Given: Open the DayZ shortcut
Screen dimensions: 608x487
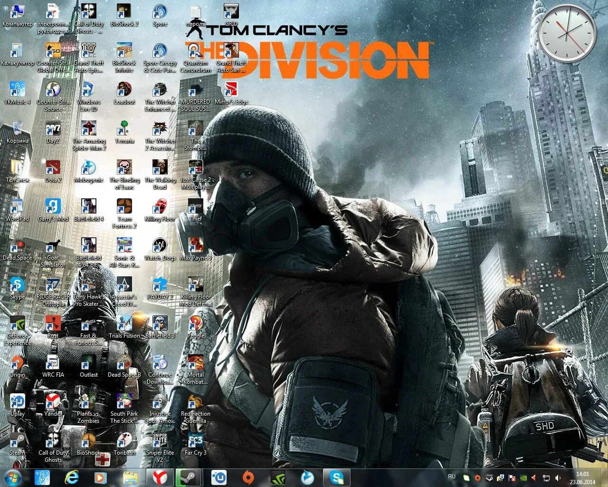Looking at the screenshot, I should (x=53, y=132).
